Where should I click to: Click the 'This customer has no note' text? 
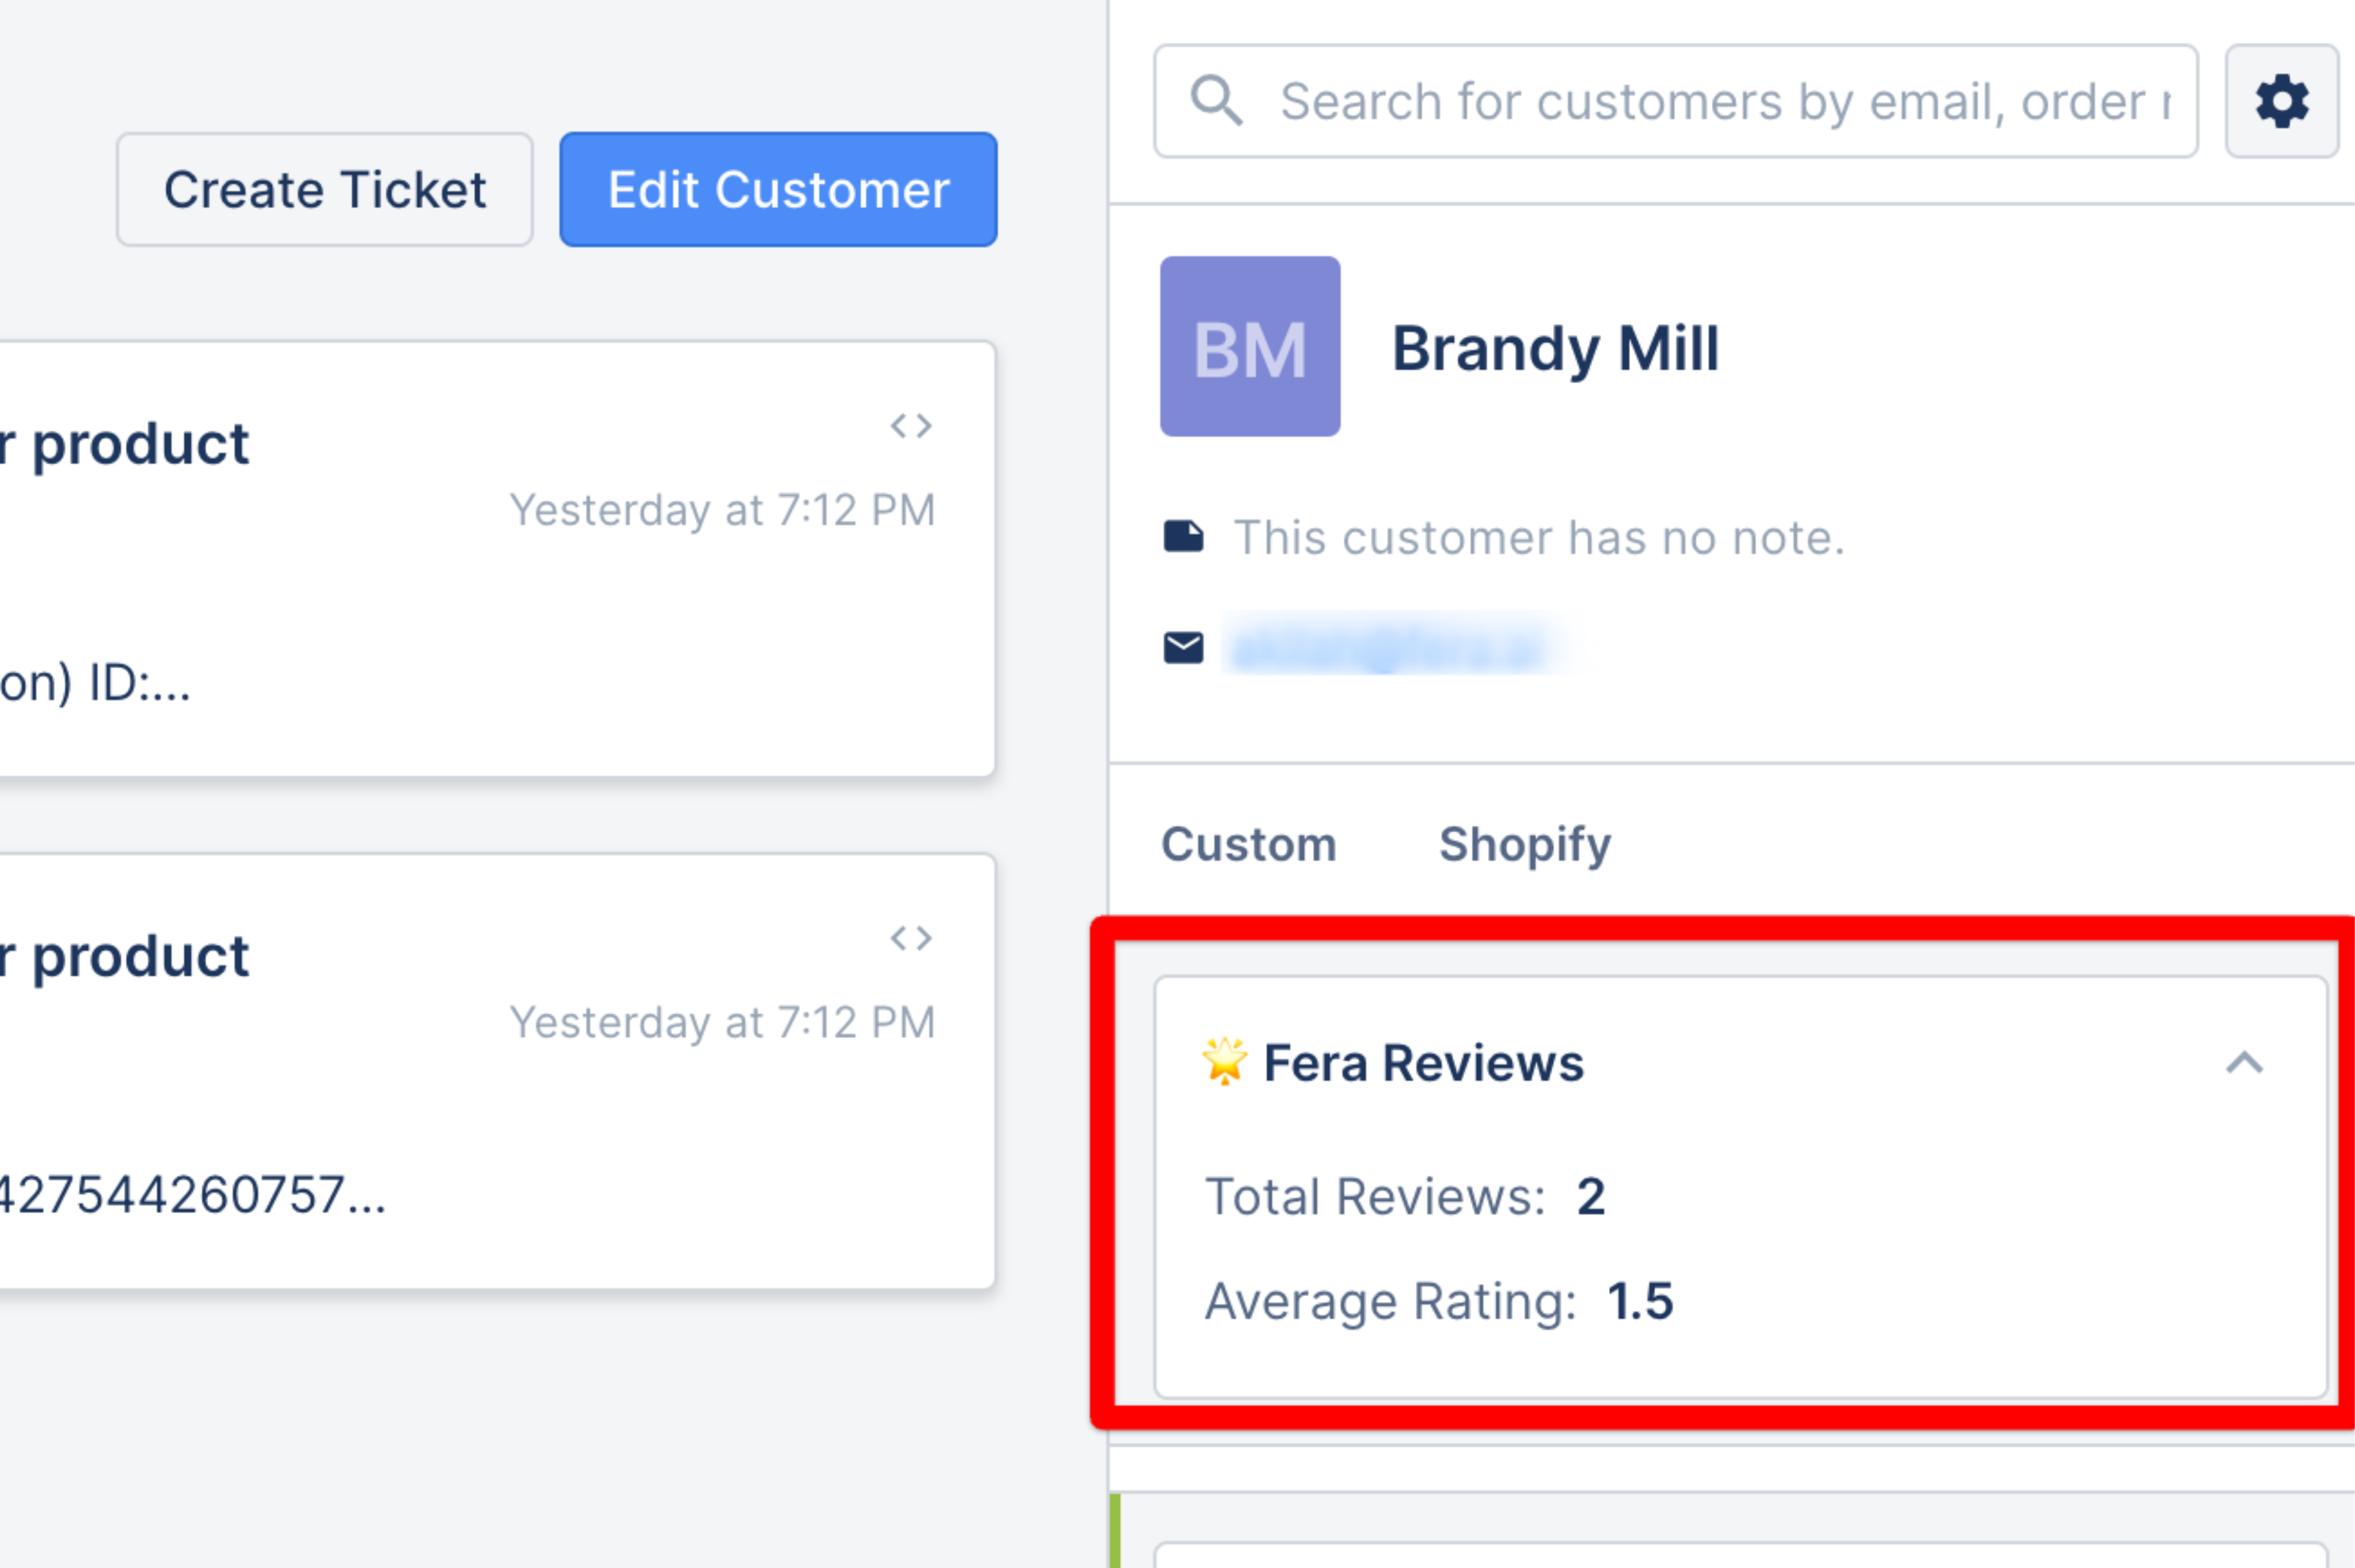click(x=1538, y=538)
